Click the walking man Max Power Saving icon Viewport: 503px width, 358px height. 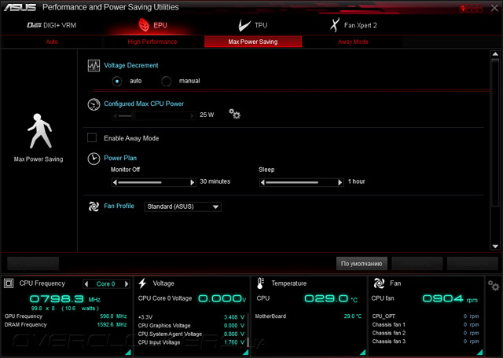[x=40, y=131]
